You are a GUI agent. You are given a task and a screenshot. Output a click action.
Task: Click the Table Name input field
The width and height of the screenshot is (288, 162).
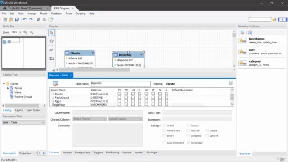click(x=121, y=84)
